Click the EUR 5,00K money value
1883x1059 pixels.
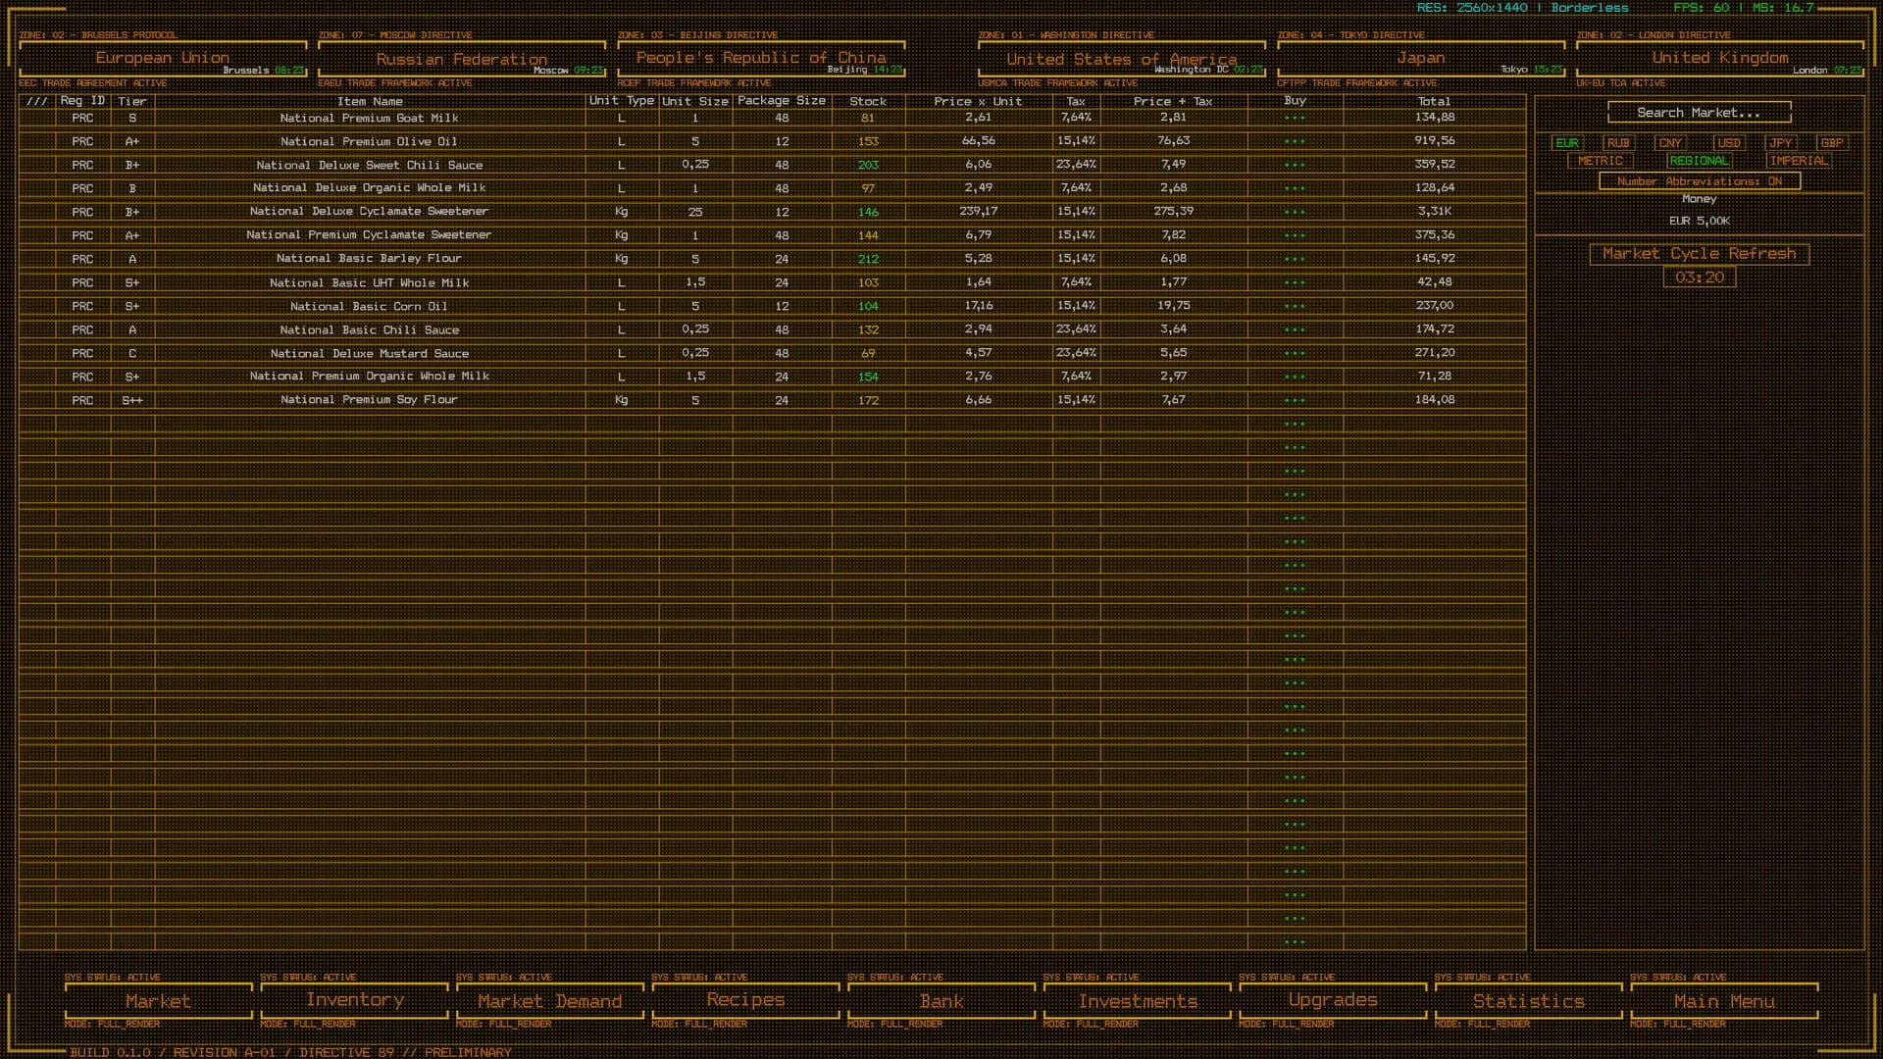point(1700,222)
